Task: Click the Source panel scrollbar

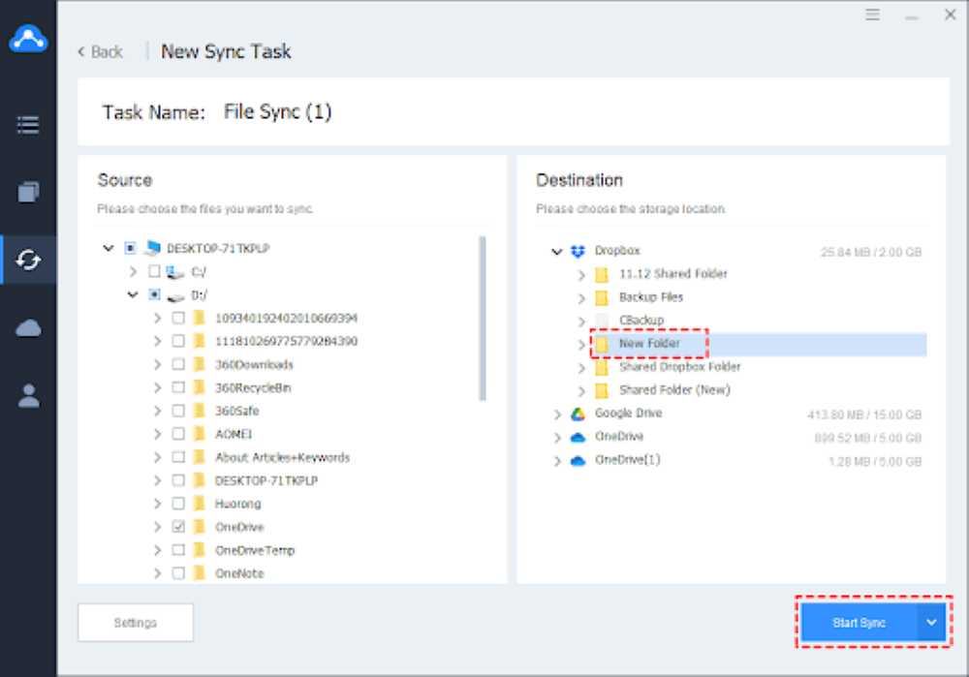Action: tap(482, 318)
